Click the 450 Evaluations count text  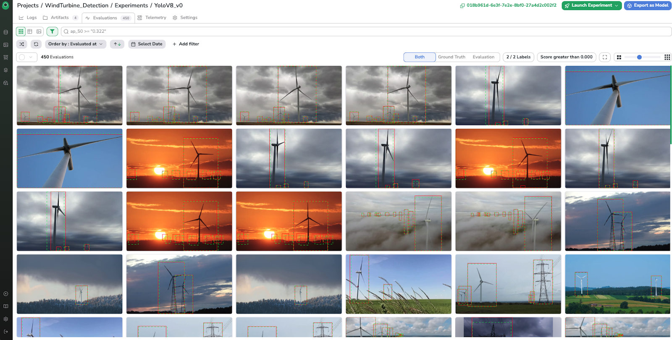point(57,57)
